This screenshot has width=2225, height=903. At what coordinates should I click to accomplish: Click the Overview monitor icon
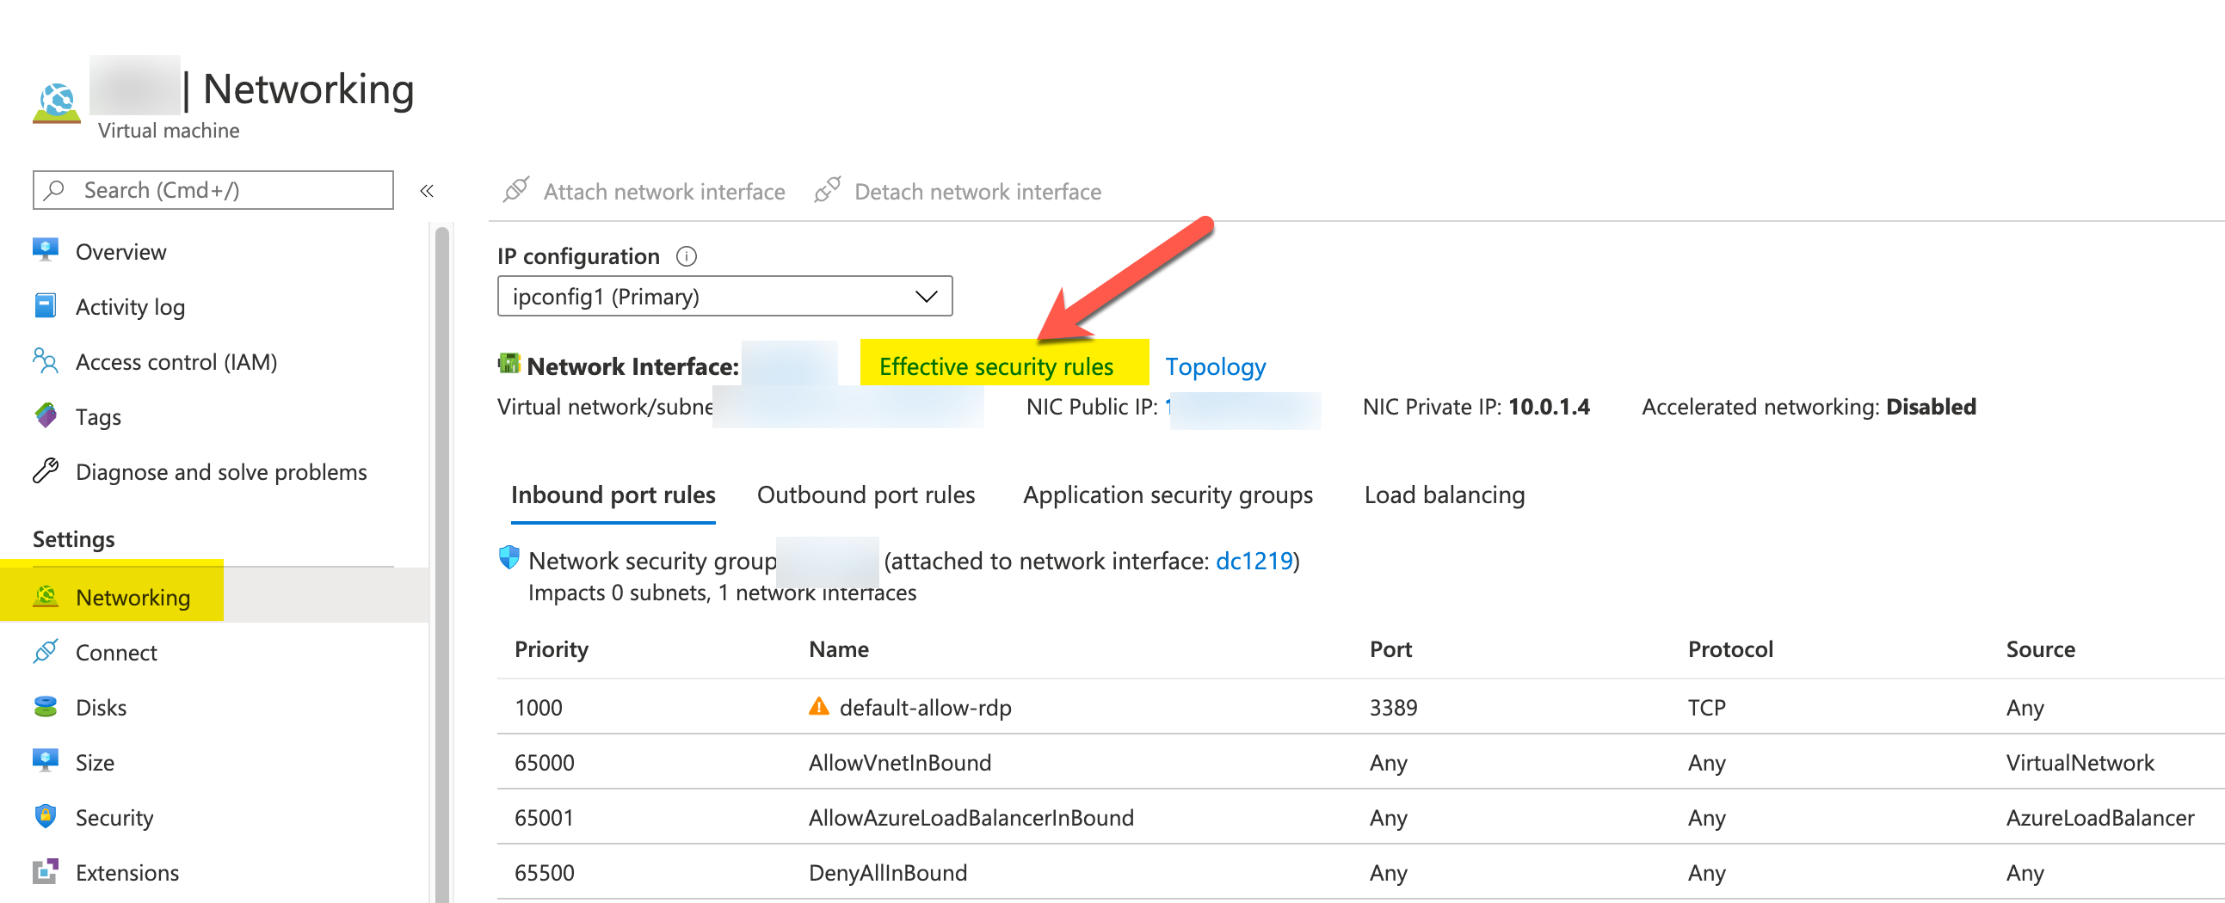46,250
